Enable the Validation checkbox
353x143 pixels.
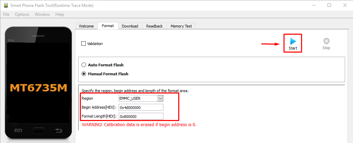tap(83, 44)
